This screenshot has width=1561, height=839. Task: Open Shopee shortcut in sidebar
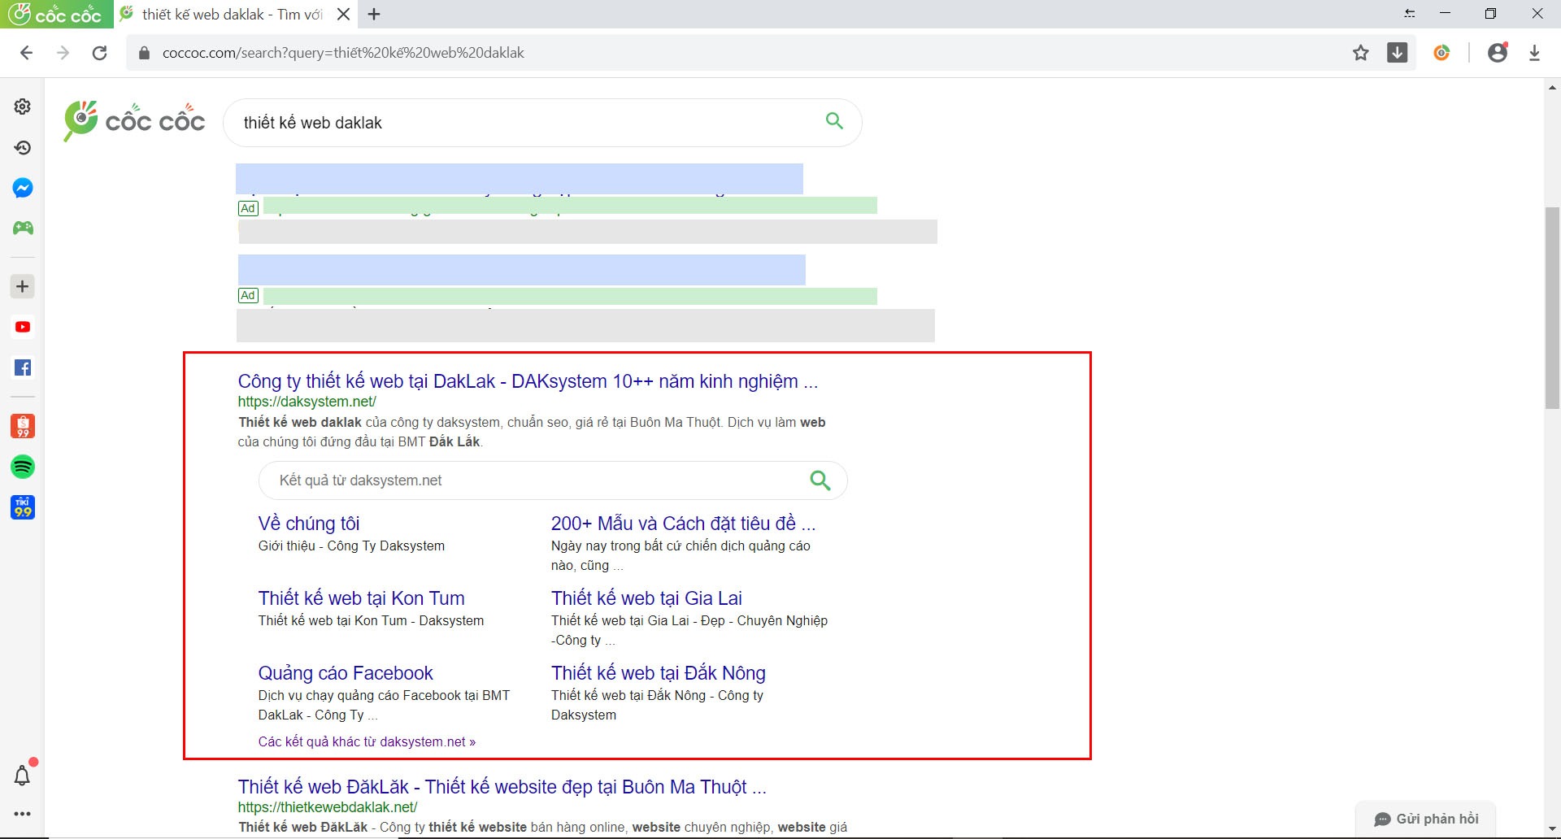[x=23, y=426]
